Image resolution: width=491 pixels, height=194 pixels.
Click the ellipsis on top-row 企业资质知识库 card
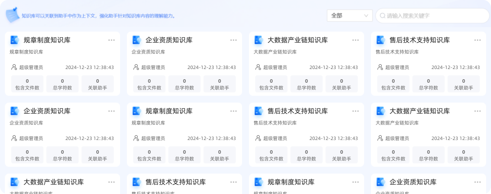(234, 40)
